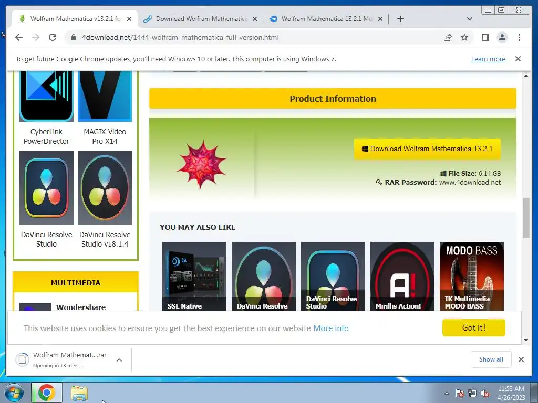Click the network tray icon
This screenshot has height=403, width=538.
[472, 393]
